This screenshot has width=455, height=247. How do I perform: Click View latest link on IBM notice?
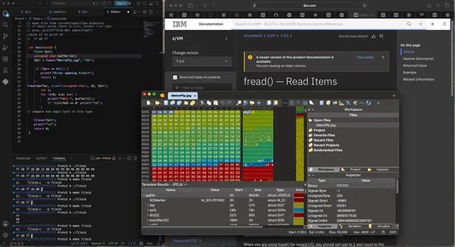pyautogui.click(x=365, y=57)
